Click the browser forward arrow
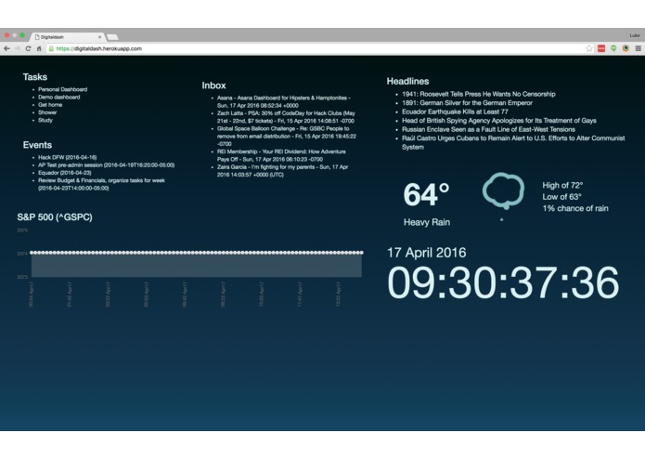Screen dimensions: 645x459 (18, 48)
